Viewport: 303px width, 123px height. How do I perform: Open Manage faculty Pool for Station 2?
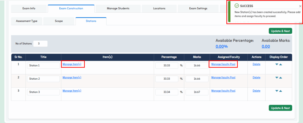[223, 77]
